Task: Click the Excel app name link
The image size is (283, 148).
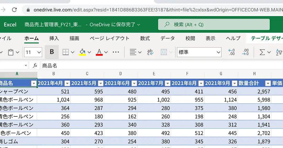Action: tap(10, 25)
